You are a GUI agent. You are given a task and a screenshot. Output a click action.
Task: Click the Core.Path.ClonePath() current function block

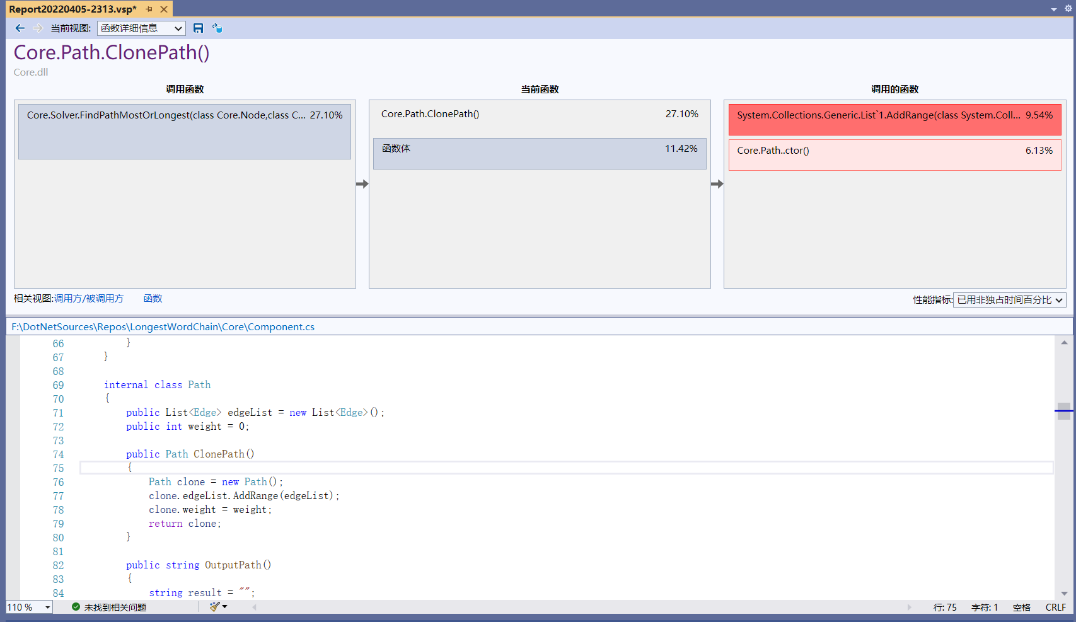coord(540,114)
